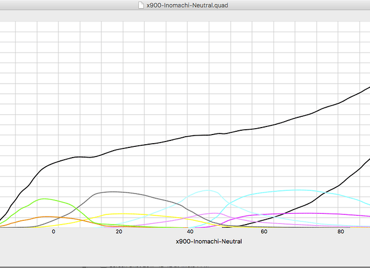Click the light cyan curve's peak near 45
Viewport: 370px width, 268px height.
coord(207,190)
